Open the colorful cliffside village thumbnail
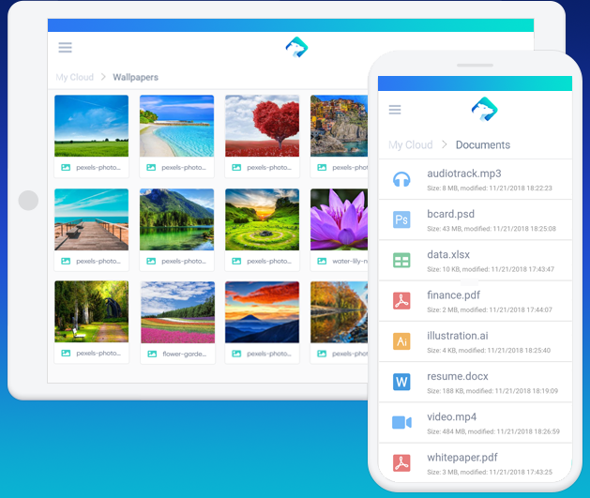 click(x=339, y=126)
